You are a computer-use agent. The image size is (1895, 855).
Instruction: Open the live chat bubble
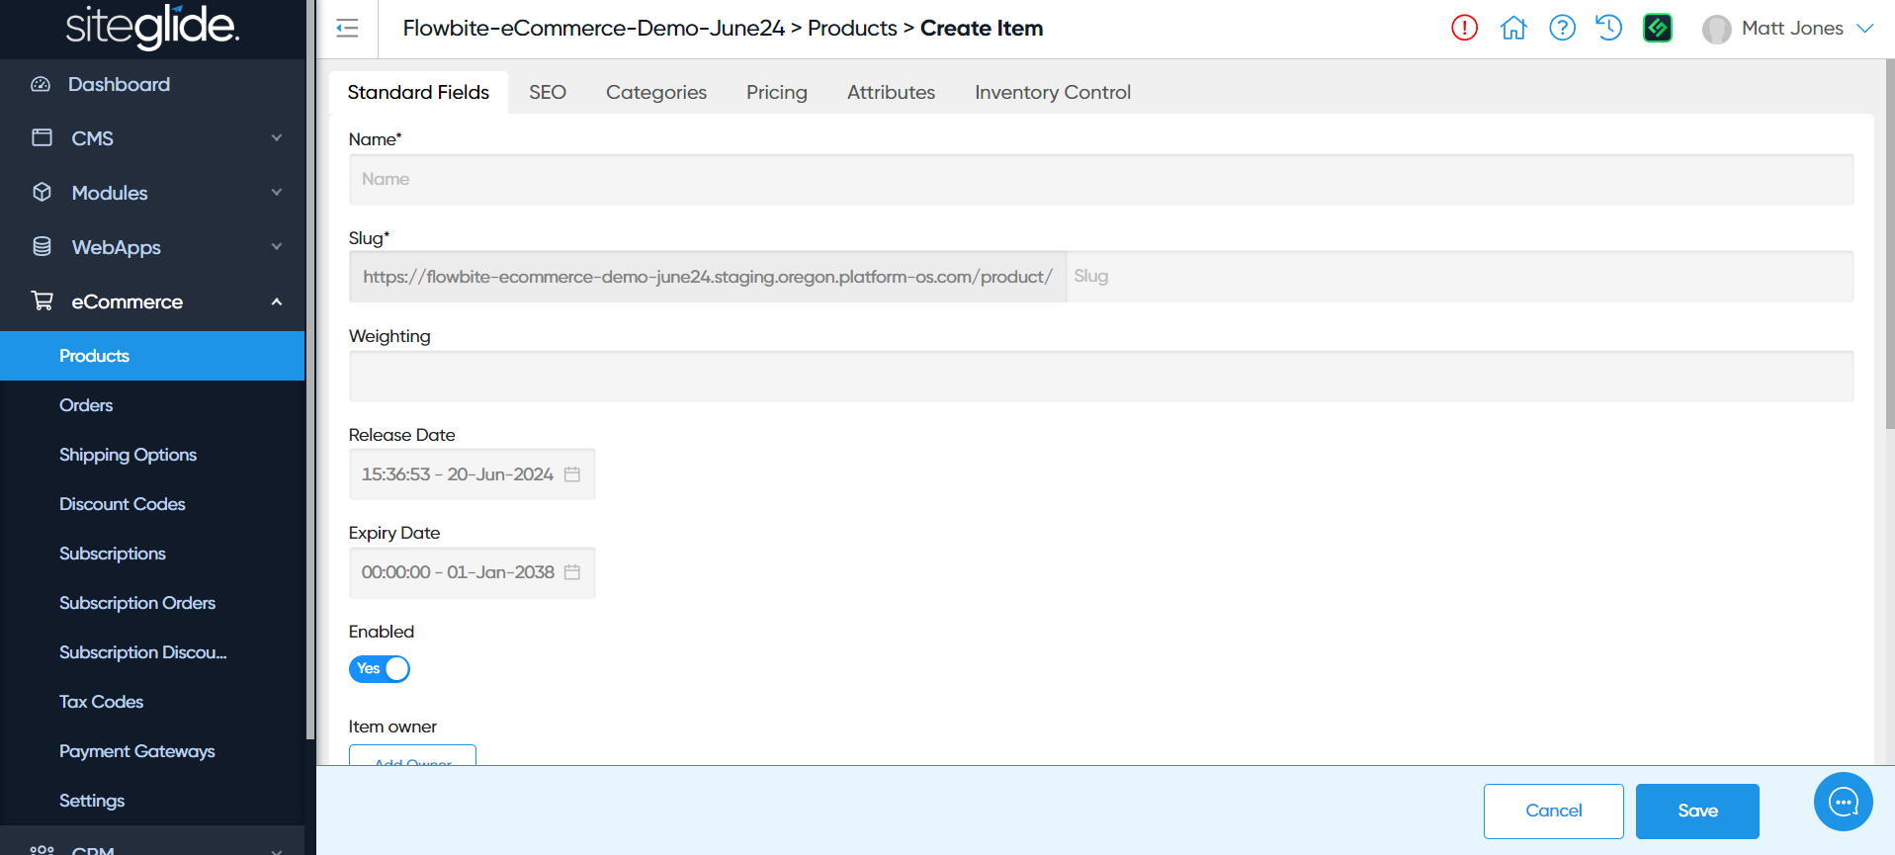(1843, 802)
